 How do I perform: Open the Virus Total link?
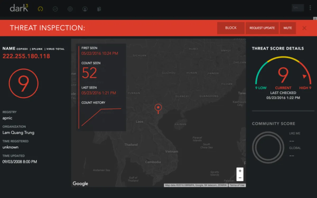coord(55,49)
